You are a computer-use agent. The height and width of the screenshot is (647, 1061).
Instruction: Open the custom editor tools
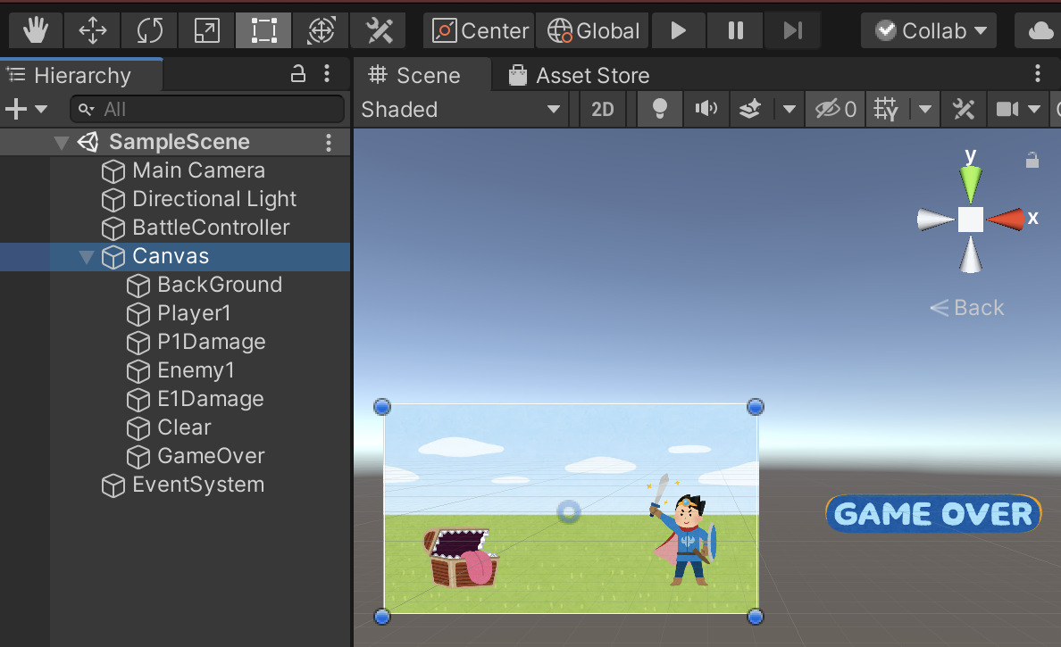click(379, 30)
